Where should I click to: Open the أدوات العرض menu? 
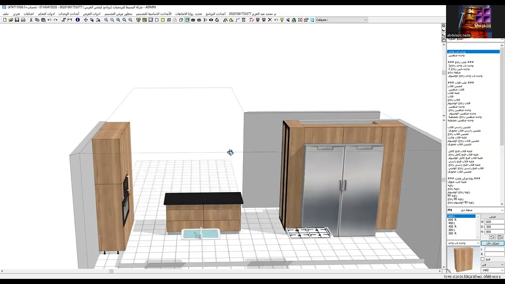pos(92,14)
